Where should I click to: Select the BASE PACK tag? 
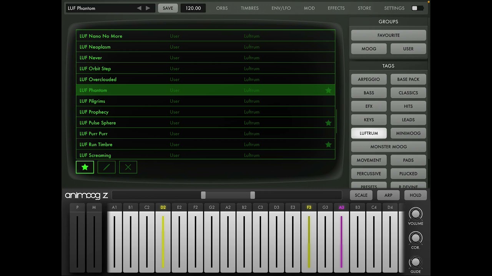coord(408,79)
